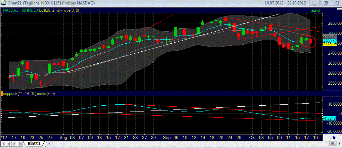Click the cyan 2760,47 price tag
The image size is (342, 148).
[331, 41]
